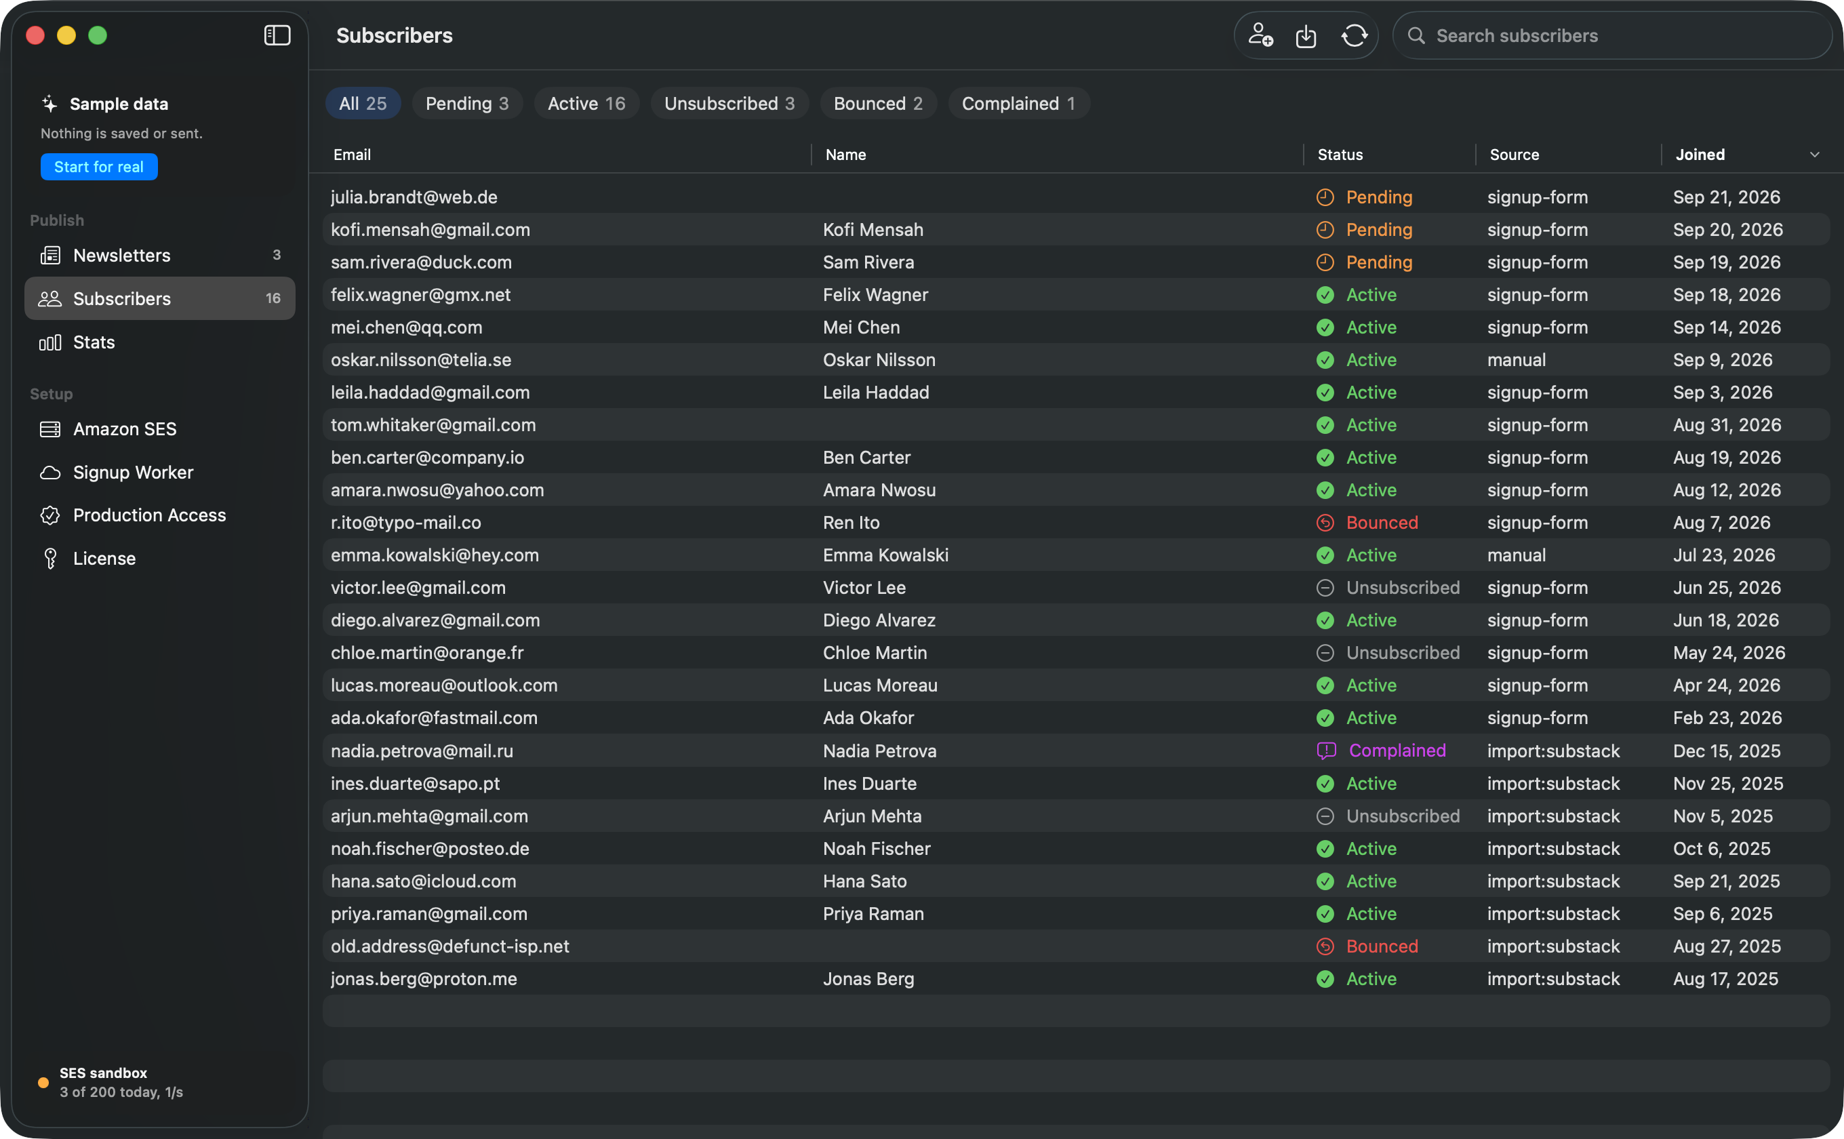
Task: Click the Pending status icon for julia.brandt@web.de
Action: [1325, 197]
